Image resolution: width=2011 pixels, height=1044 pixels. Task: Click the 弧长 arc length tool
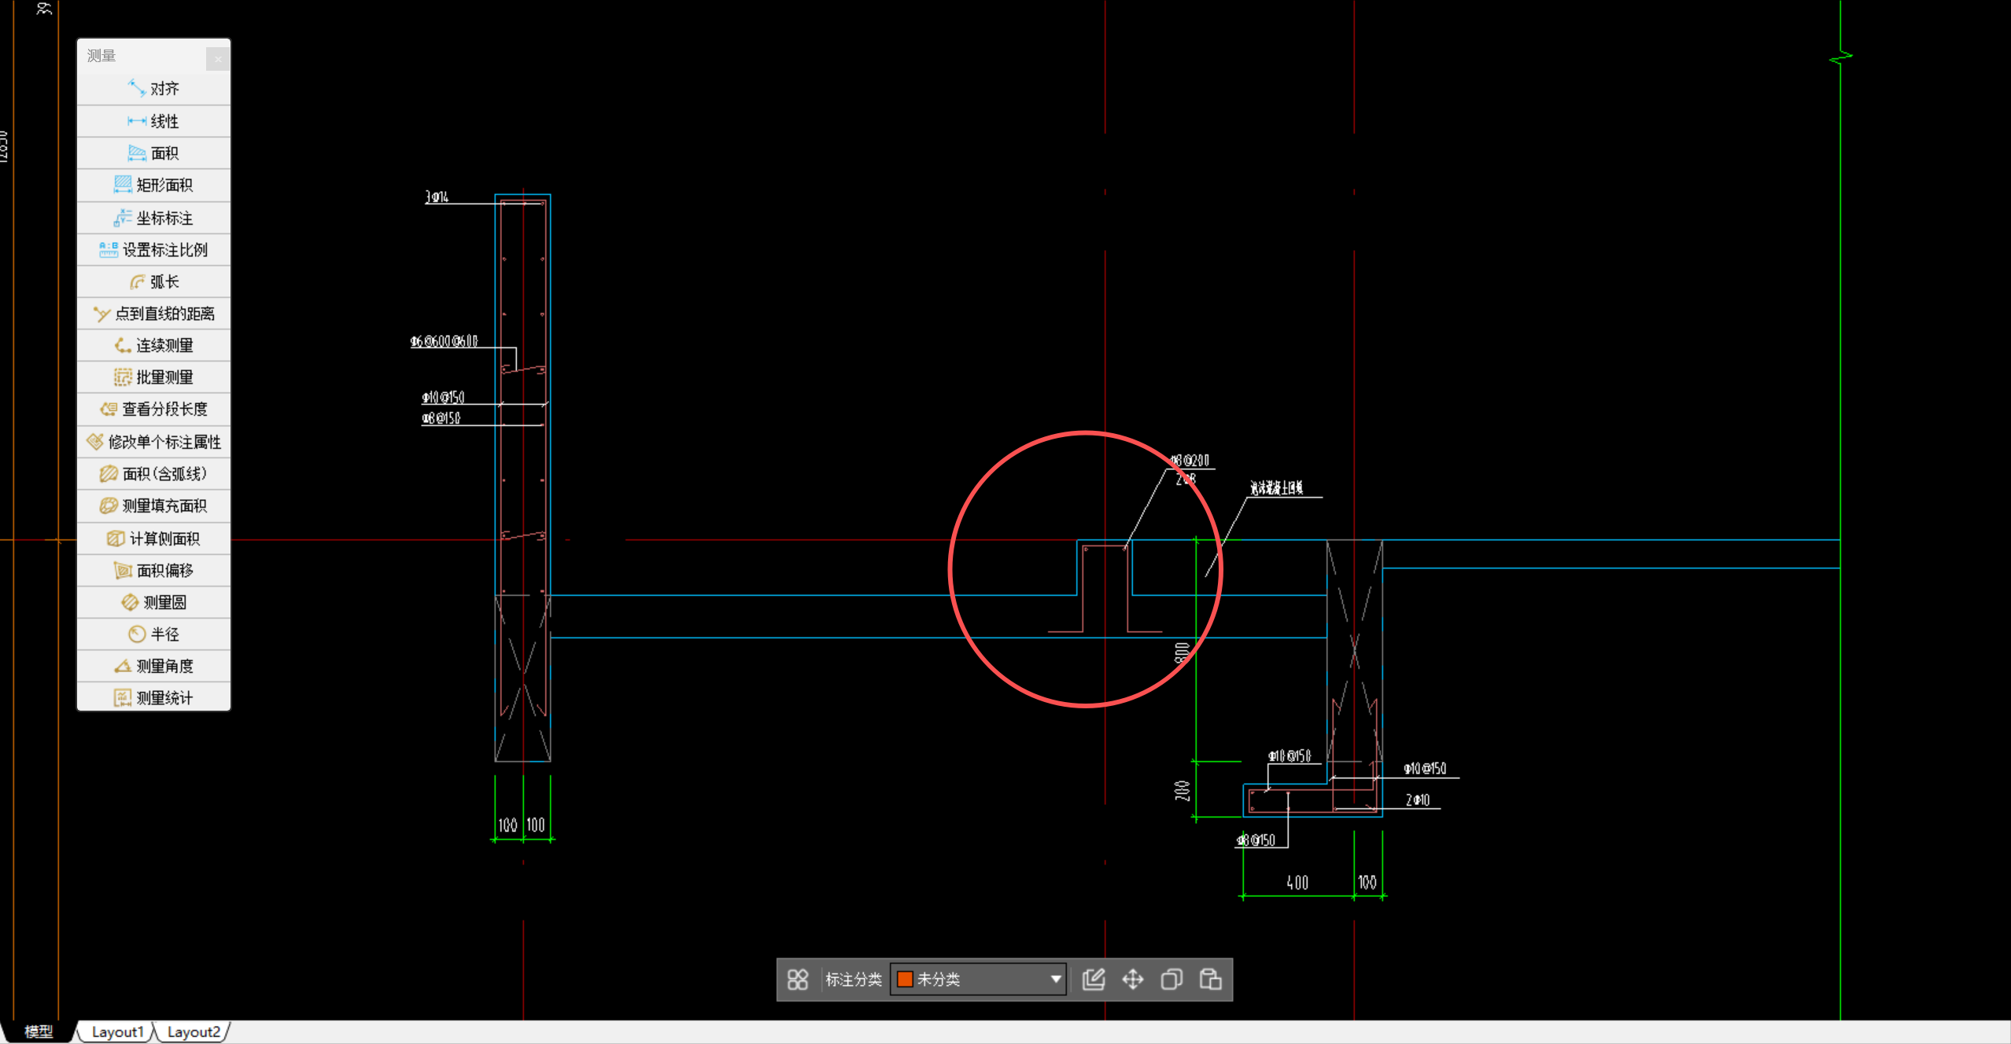154,281
